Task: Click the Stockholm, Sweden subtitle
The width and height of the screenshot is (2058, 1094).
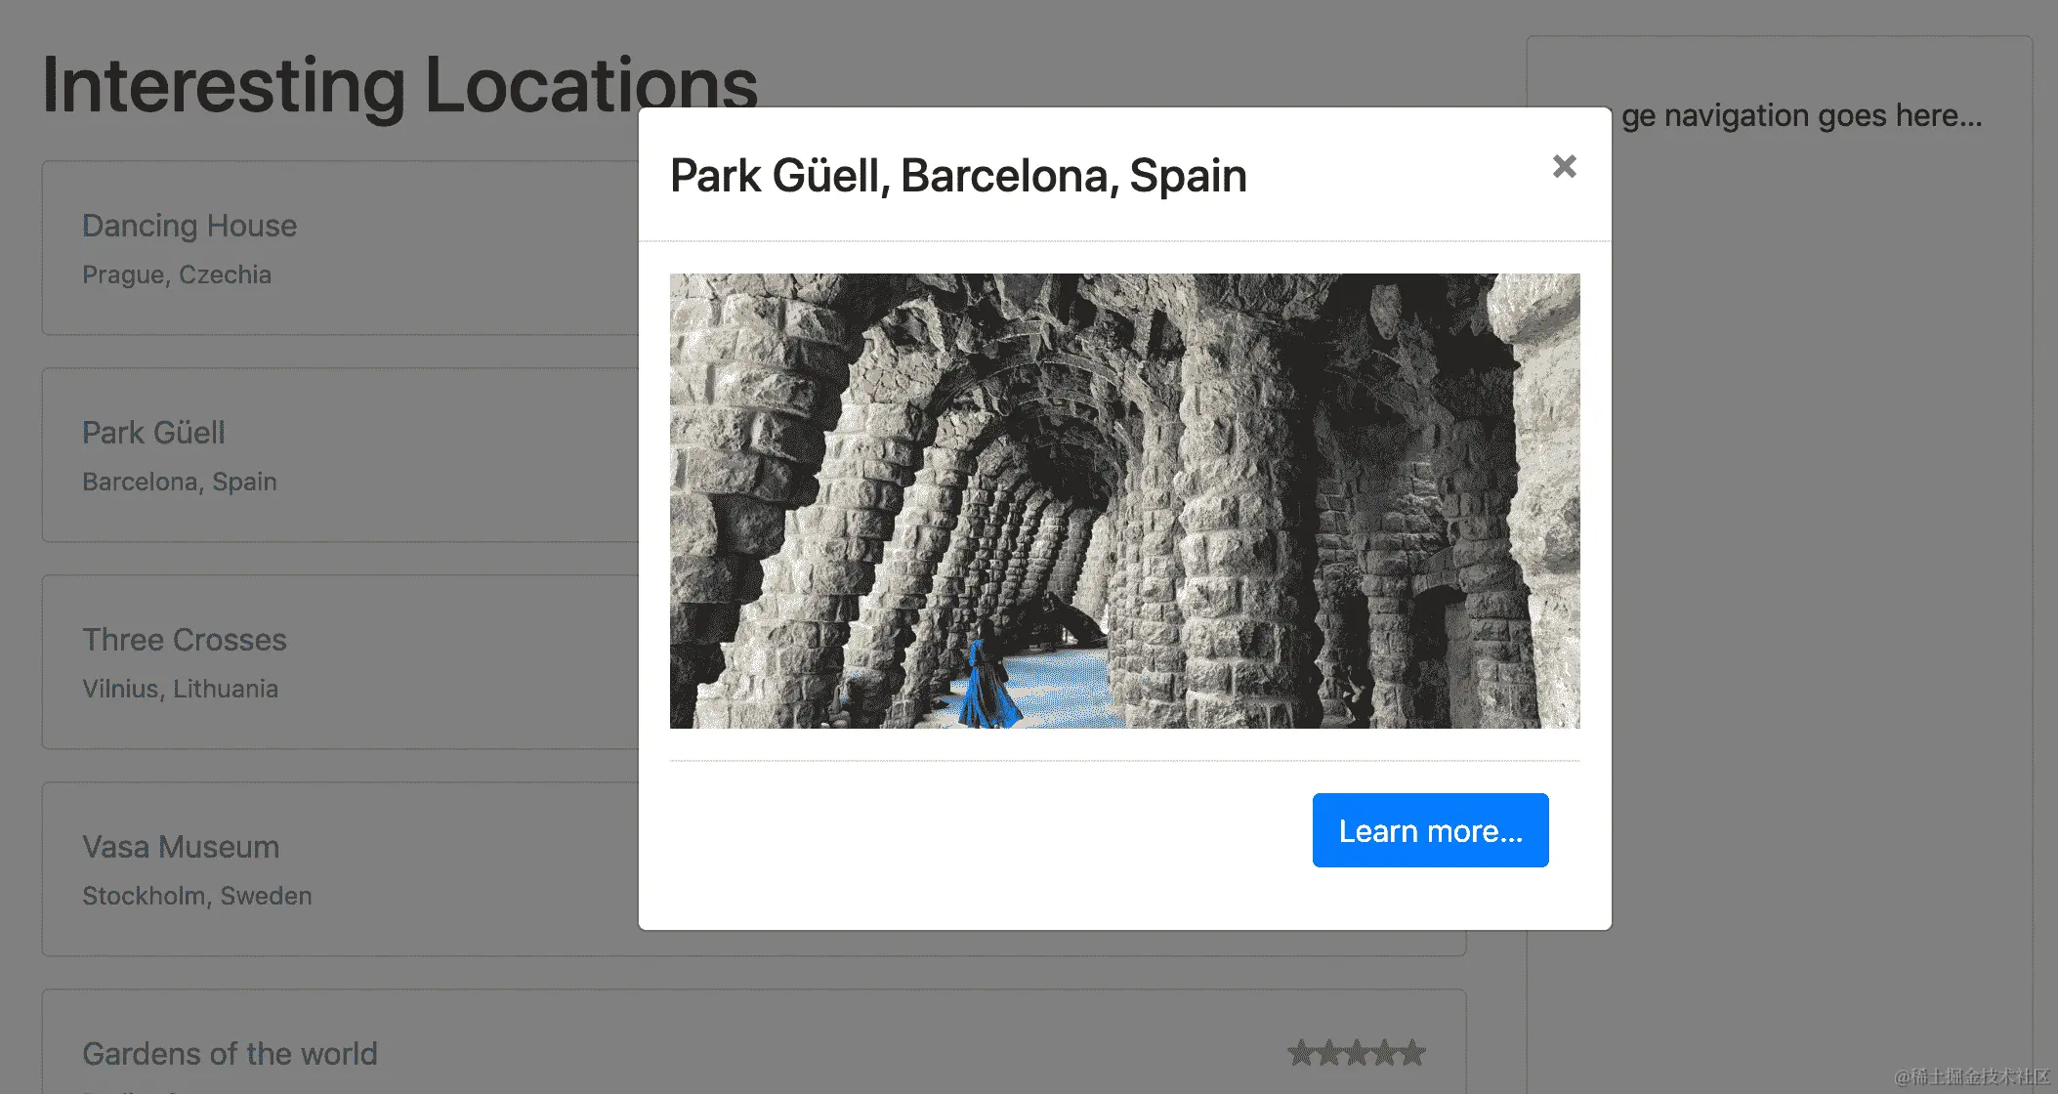Action: pyautogui.click(x=197, y=896)
